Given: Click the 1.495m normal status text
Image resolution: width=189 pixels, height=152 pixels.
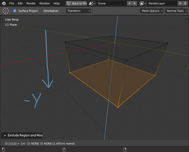Looking at the screenshot, I should (64, 144).
